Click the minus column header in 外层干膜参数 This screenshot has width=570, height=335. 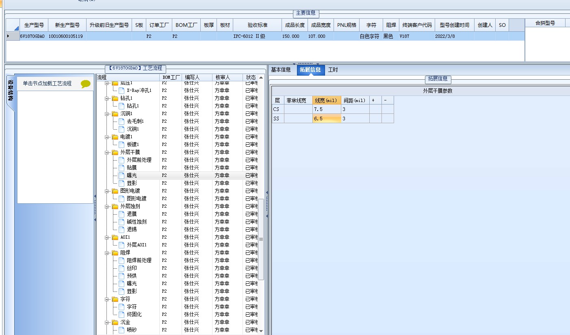(x=388, y=100)
